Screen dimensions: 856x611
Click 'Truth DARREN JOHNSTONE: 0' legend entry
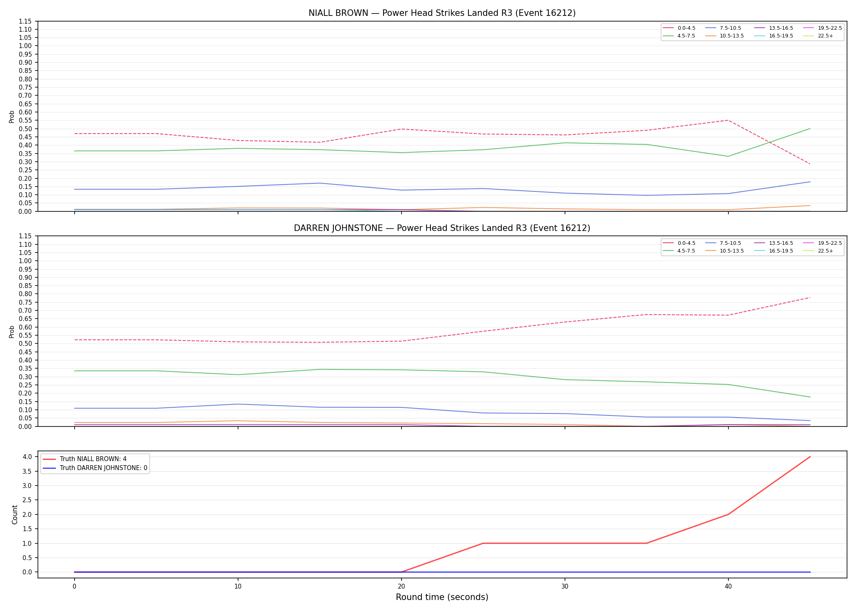click(95, 468)
